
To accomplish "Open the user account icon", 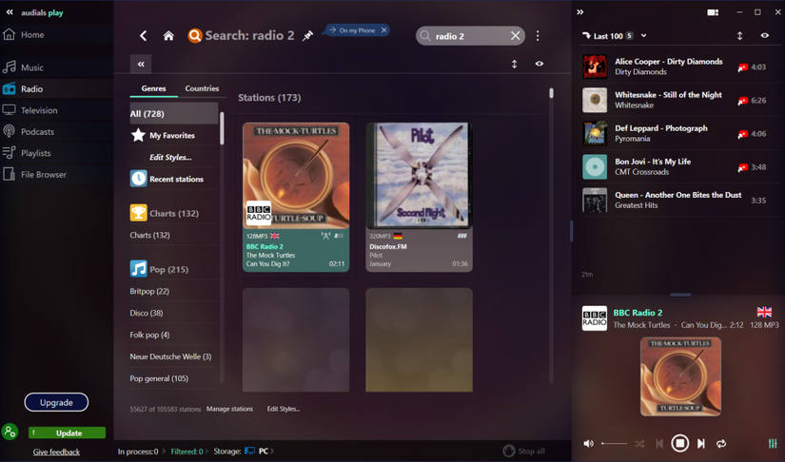I will tap(10, 432).
